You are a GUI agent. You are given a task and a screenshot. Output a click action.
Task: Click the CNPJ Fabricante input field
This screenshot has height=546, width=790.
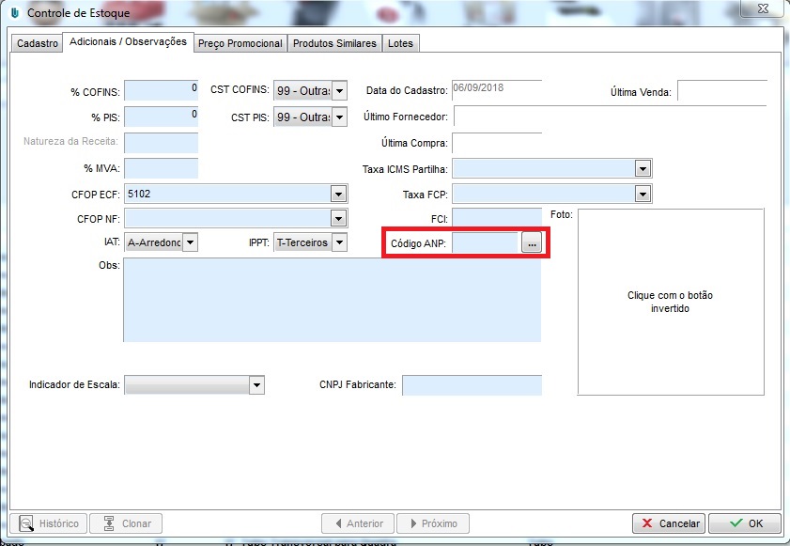tap(472, 385)
